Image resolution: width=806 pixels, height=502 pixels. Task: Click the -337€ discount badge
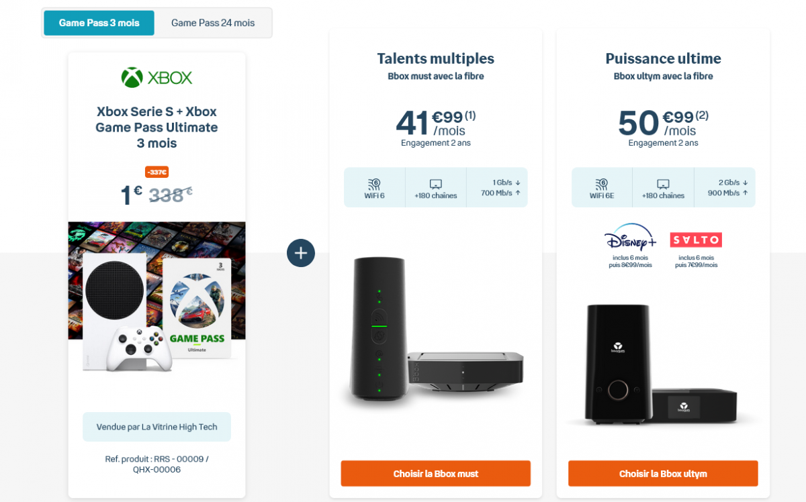(156, 172)
